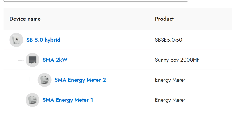Select the SMA Energy Meter 1 device icon
This screenshot has width=232, height=116.
tap(32, 100)
